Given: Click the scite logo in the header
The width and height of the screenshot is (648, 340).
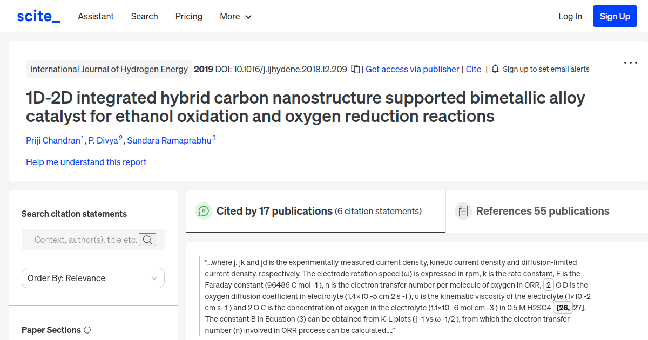Looking at the screenshot, I should [x=38, y=16].
